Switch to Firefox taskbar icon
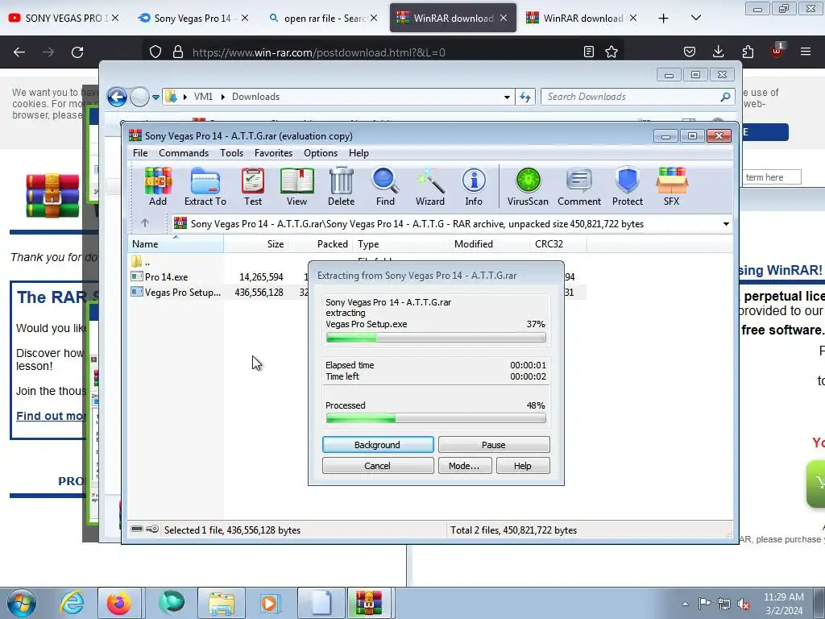This screenshot has width=825, height=619. [119, 603]
